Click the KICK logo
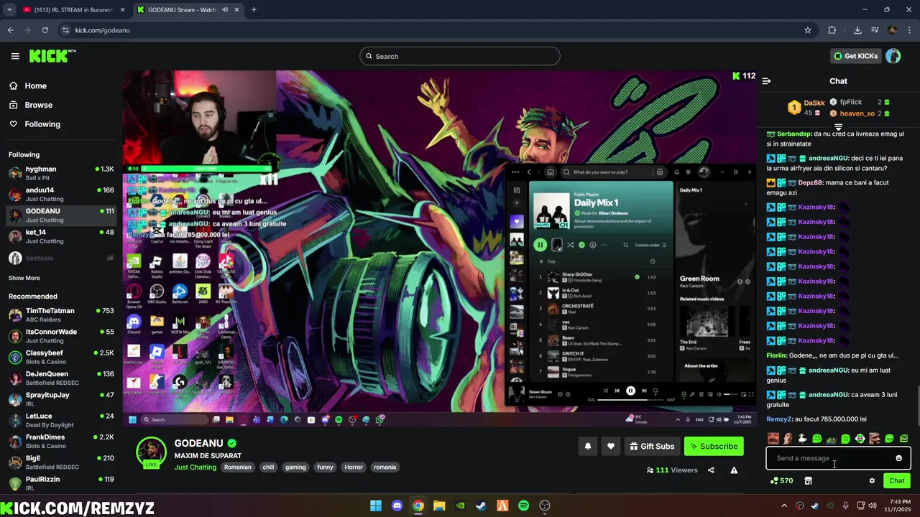 pyautogui.click(x=52, y=56)
